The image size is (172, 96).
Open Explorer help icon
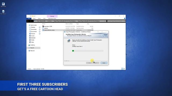pos(125,18)
